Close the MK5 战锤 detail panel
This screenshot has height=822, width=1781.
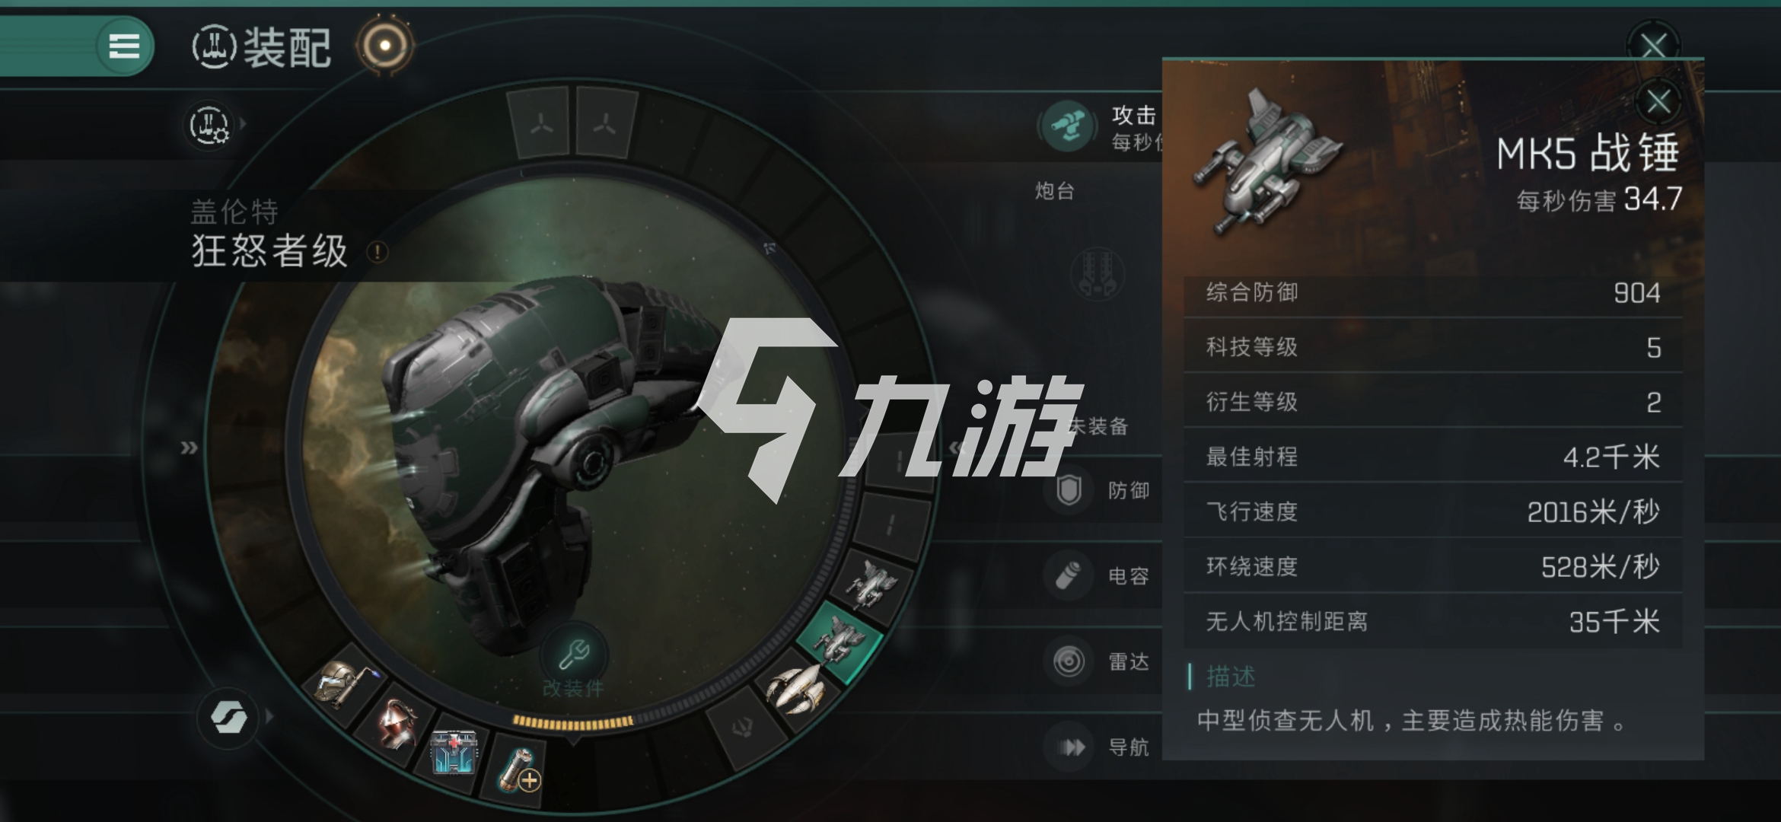1659,101
